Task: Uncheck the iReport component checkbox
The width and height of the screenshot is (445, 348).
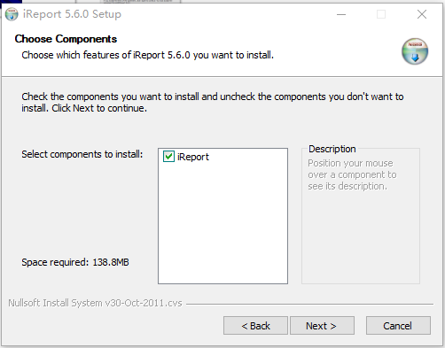Action: [x=168, y=157]
